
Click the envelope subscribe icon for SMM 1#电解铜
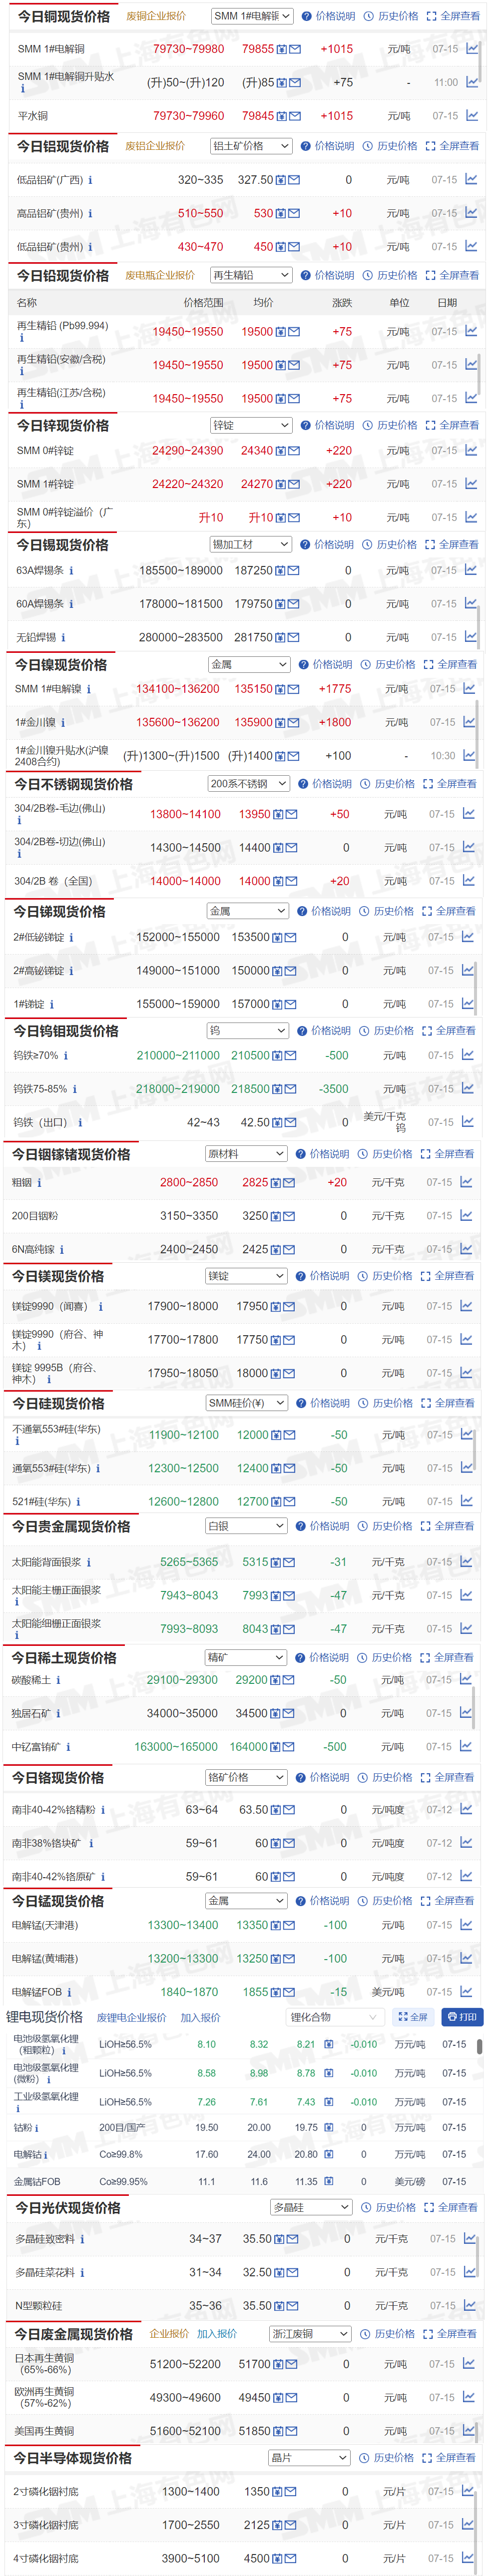295,49
